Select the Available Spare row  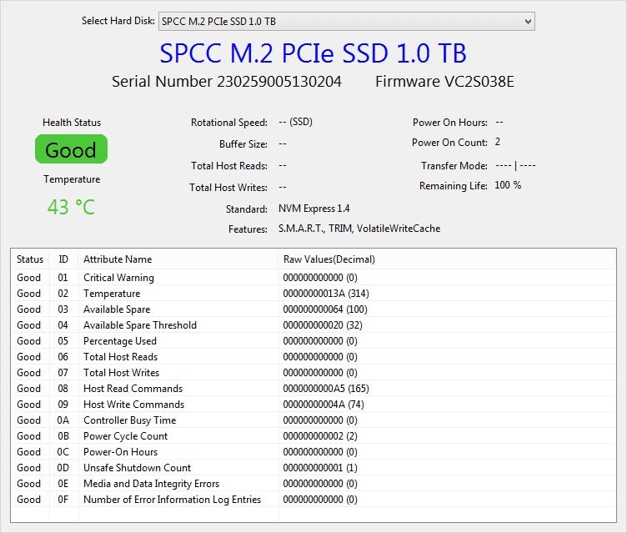(x=313, y=309)
